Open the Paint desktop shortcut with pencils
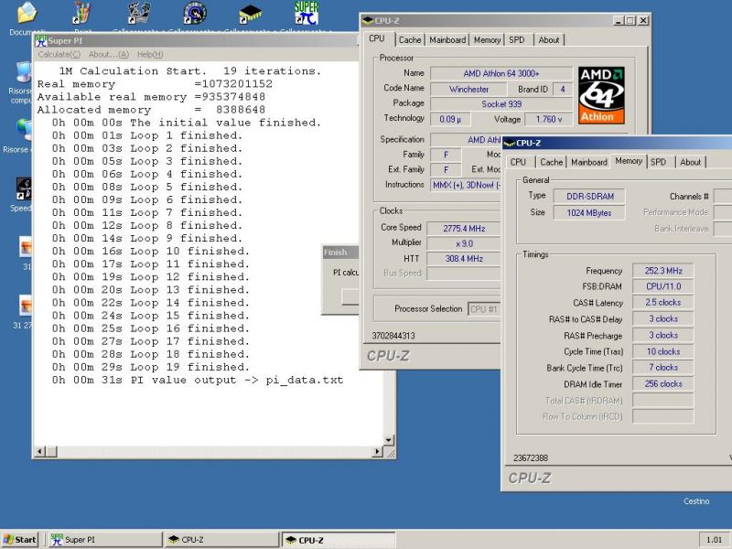732x549 pixels. (81, 13)
